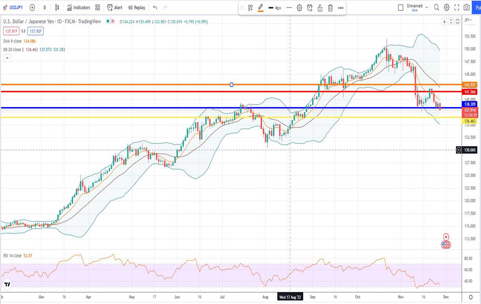Enter fullscreen mode
Screen dimensions: 481x304
point(457,7)
